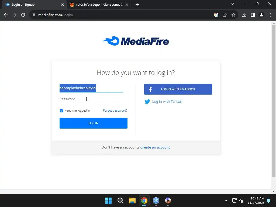Bookmark this page with star icon

tap(233, 15)
